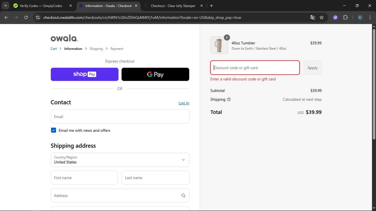Open Chrome three-dot menu

pos(370,18)
